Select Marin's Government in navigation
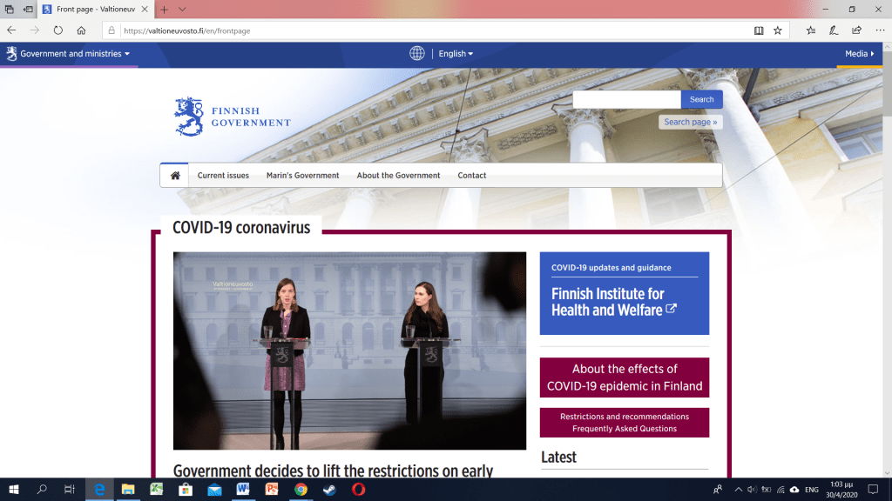Image resolution: width=892 pixels, height=501 pixels. coord(302,176)
